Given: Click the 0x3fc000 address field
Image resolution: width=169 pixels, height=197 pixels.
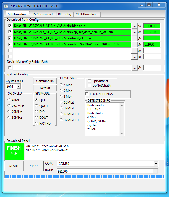Looking at the screenshot, I should [x=152, y=32].
